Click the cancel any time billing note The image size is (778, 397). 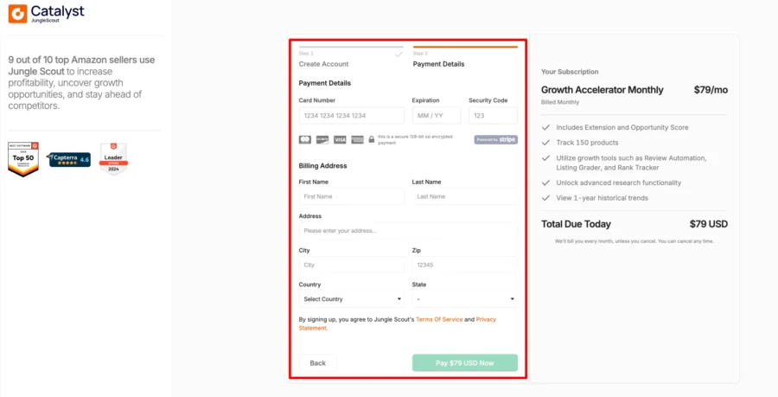[635, 241]
